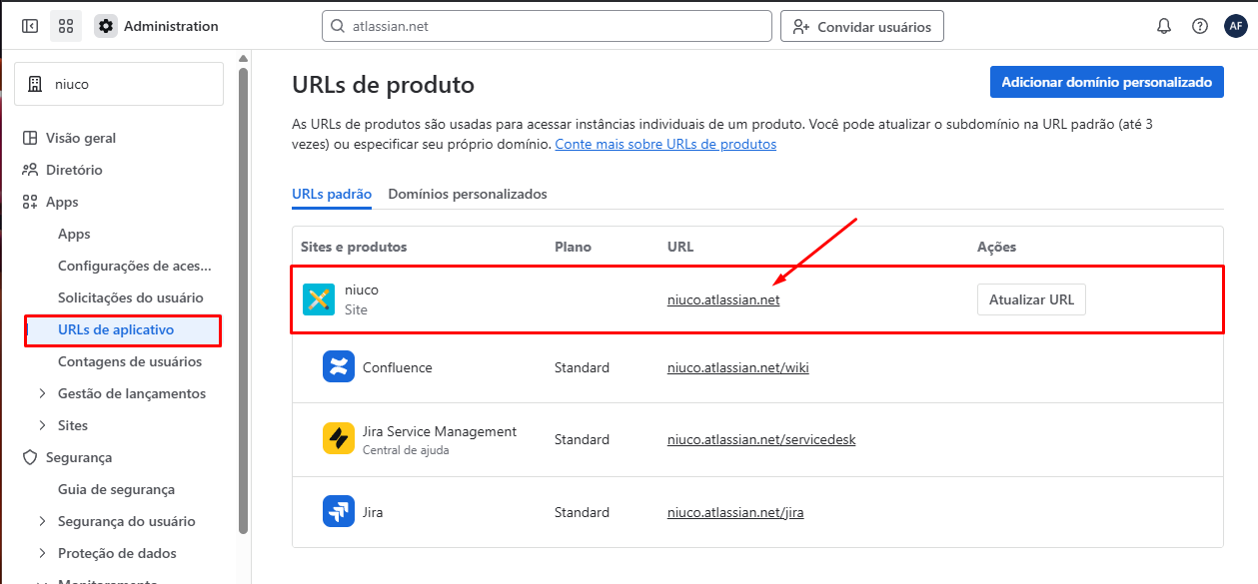This screenshot has width=1258, height=584.
Task: Click the Diretório people icon
Action: pyautogui.click(x=30, y=170)
